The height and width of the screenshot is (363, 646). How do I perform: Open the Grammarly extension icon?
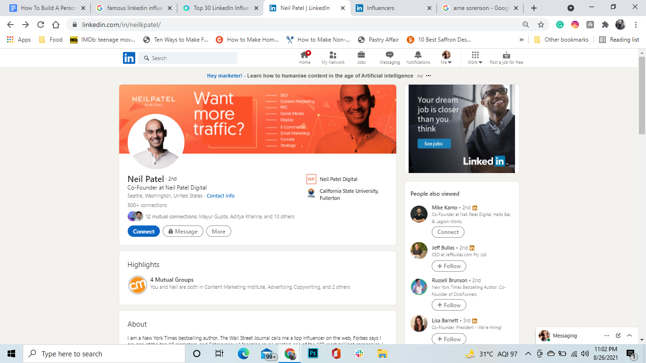tap(560, 25)
